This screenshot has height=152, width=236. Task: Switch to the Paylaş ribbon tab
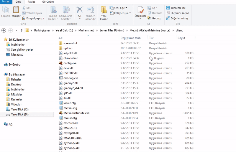[x=32, y=2]
